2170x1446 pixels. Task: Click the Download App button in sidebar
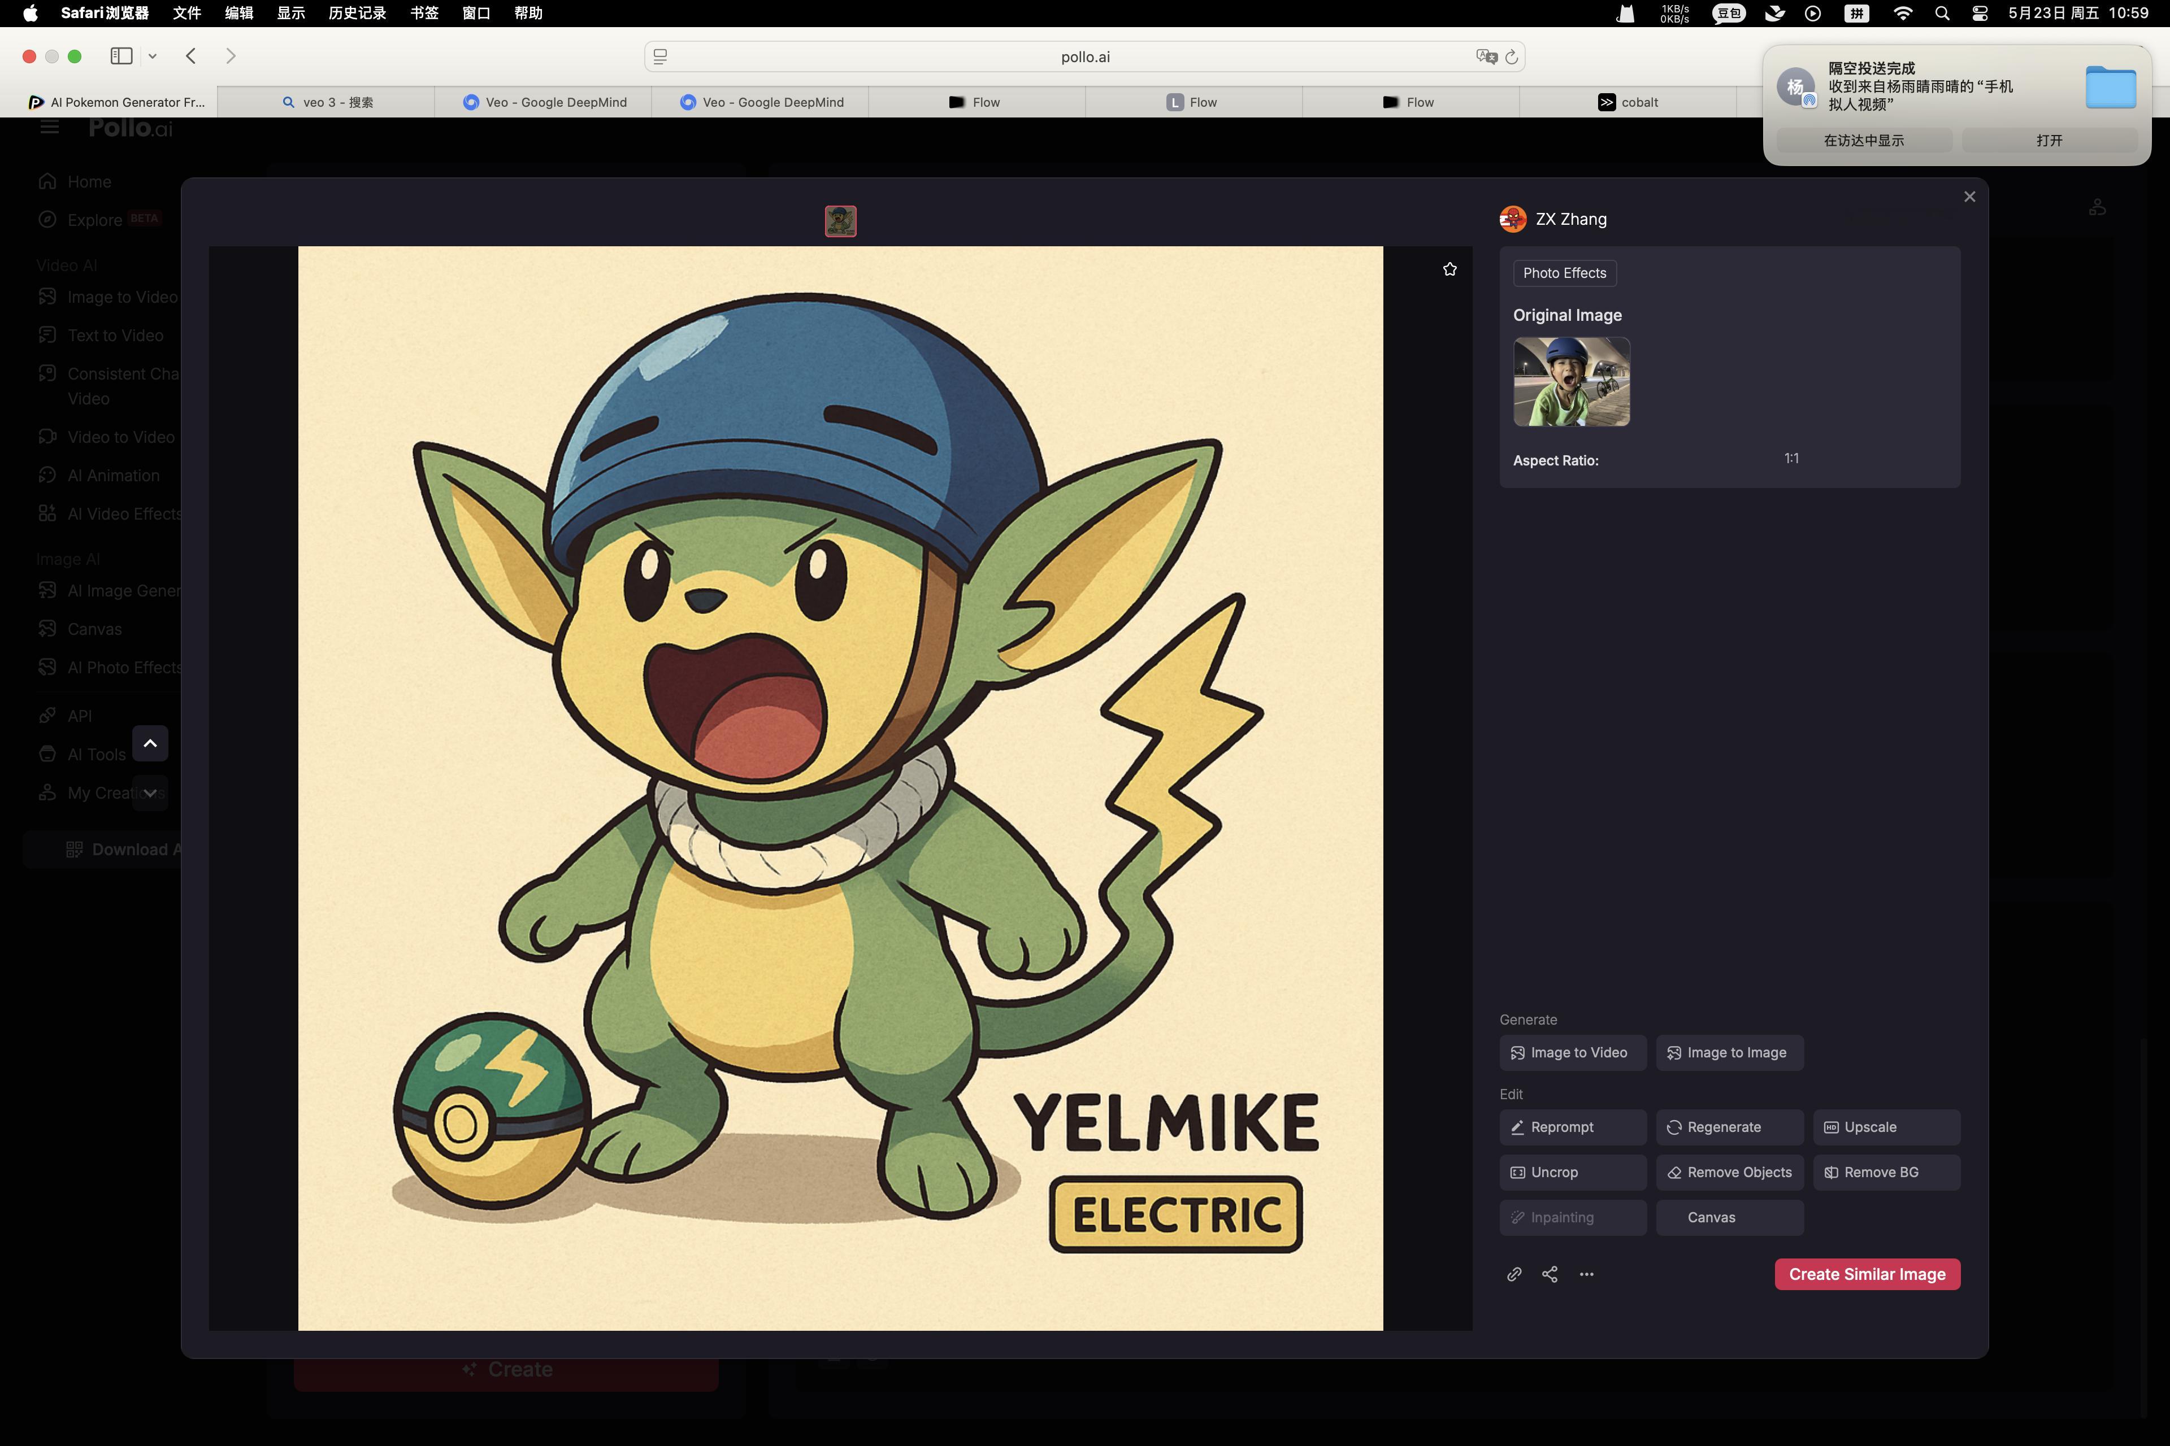(103, 850)
